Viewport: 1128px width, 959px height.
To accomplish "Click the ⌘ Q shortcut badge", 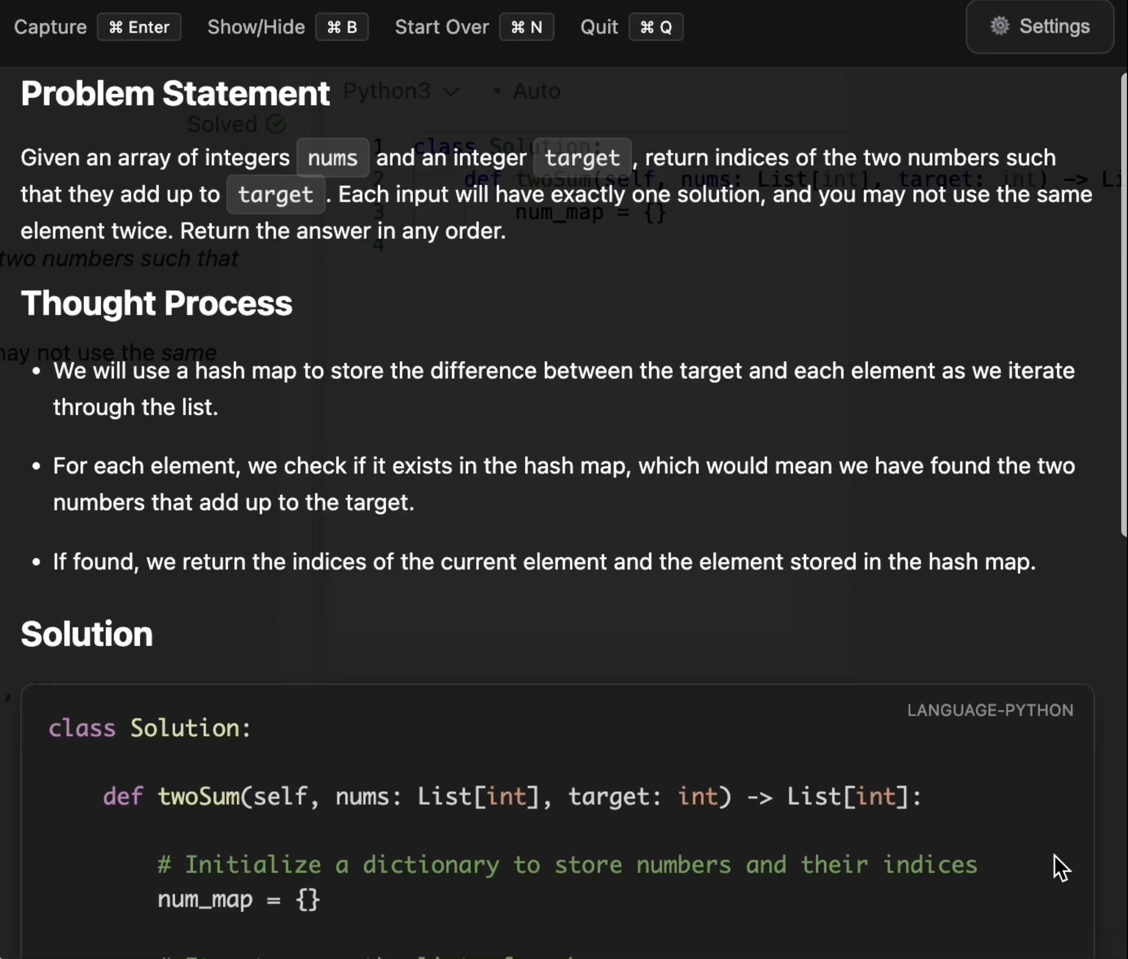I will pos(656,27).
